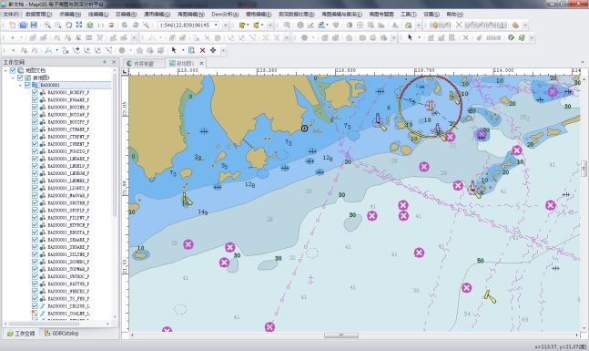Select the EA200001_WRECKS_F layer row

point(68,291)
